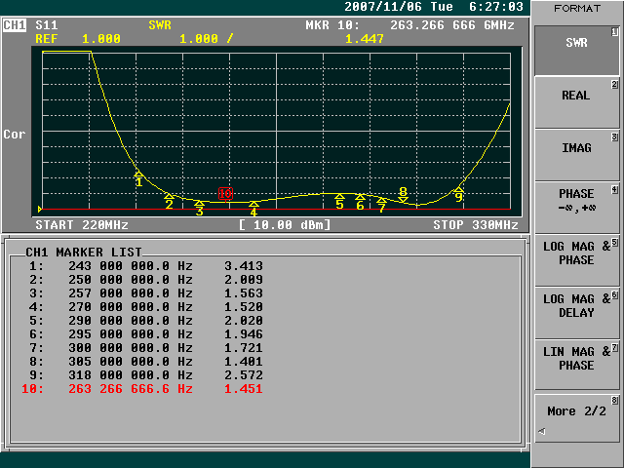Pick the PHASE format softkey
624x468 pixels.
tap(576, 208)
